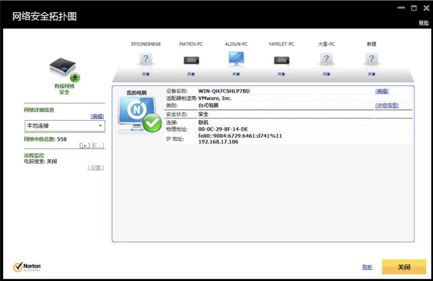Click the 刷新 refresh link
The height and width of the screenshot is (281, 433).
tap(367, 267)
